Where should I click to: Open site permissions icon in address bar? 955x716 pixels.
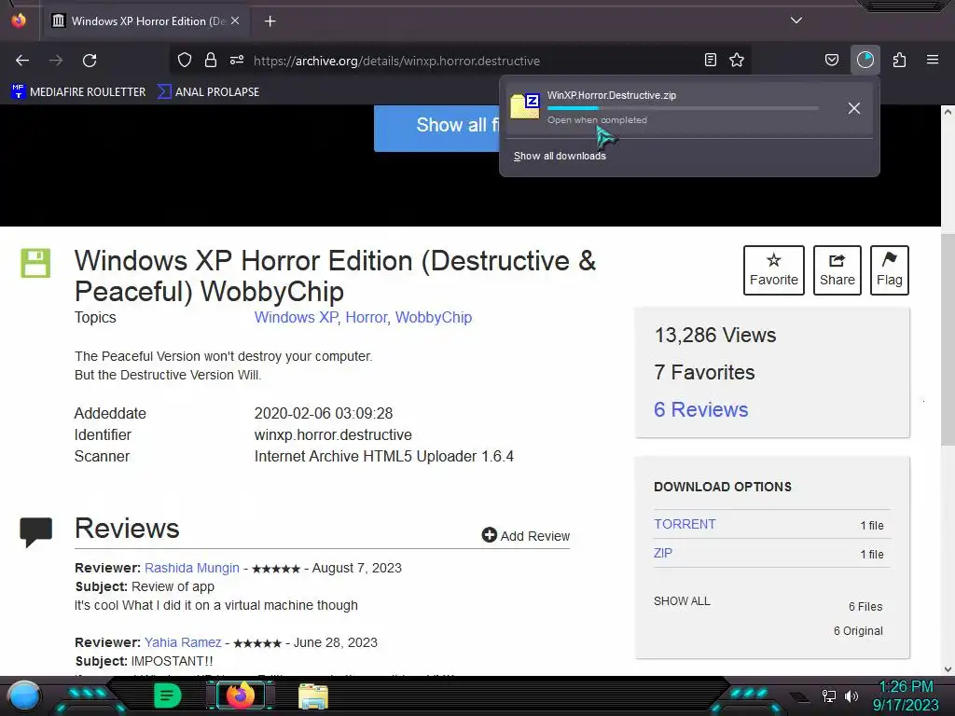[237, 60]
